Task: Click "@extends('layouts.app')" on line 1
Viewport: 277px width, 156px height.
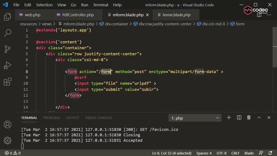Action: pos(64,30)
